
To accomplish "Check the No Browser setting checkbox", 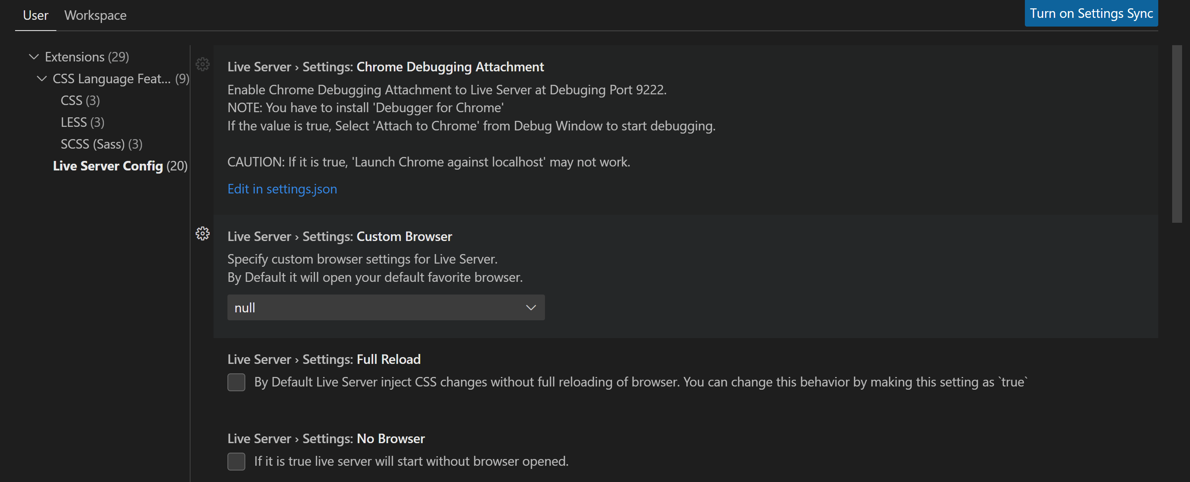I will pyautogui.click(x=236, y=461).
